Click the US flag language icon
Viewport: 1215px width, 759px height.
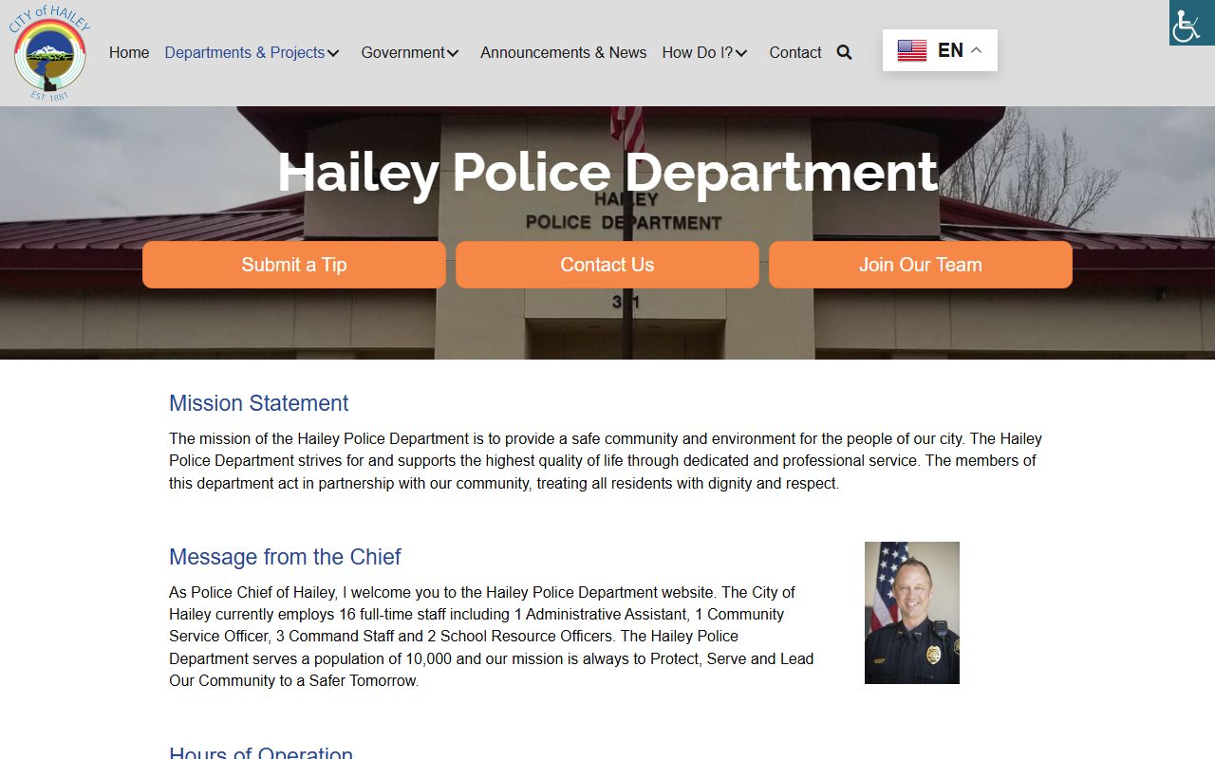pyautogui.click(x=911, y=50)
